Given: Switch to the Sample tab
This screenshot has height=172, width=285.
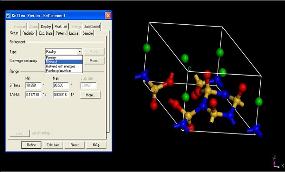Looking at the screenshot, I should point(87,33).
